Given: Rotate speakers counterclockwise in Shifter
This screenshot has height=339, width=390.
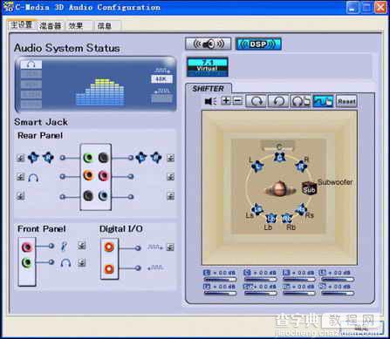Looking at the screenshot, I should click(278, 101).
